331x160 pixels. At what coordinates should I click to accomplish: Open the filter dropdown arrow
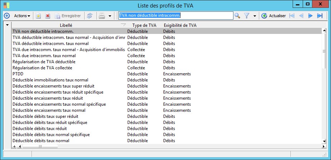[x=255, y=16]
